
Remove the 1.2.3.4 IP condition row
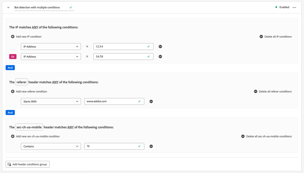(160, 47)
